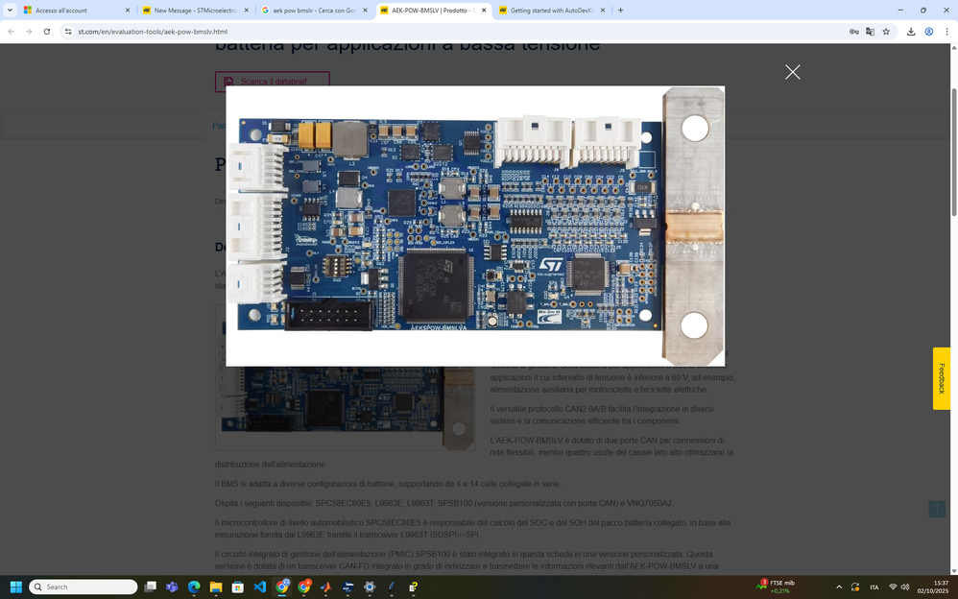
Task: Open the translate page icon
Action: coord(870,31)
